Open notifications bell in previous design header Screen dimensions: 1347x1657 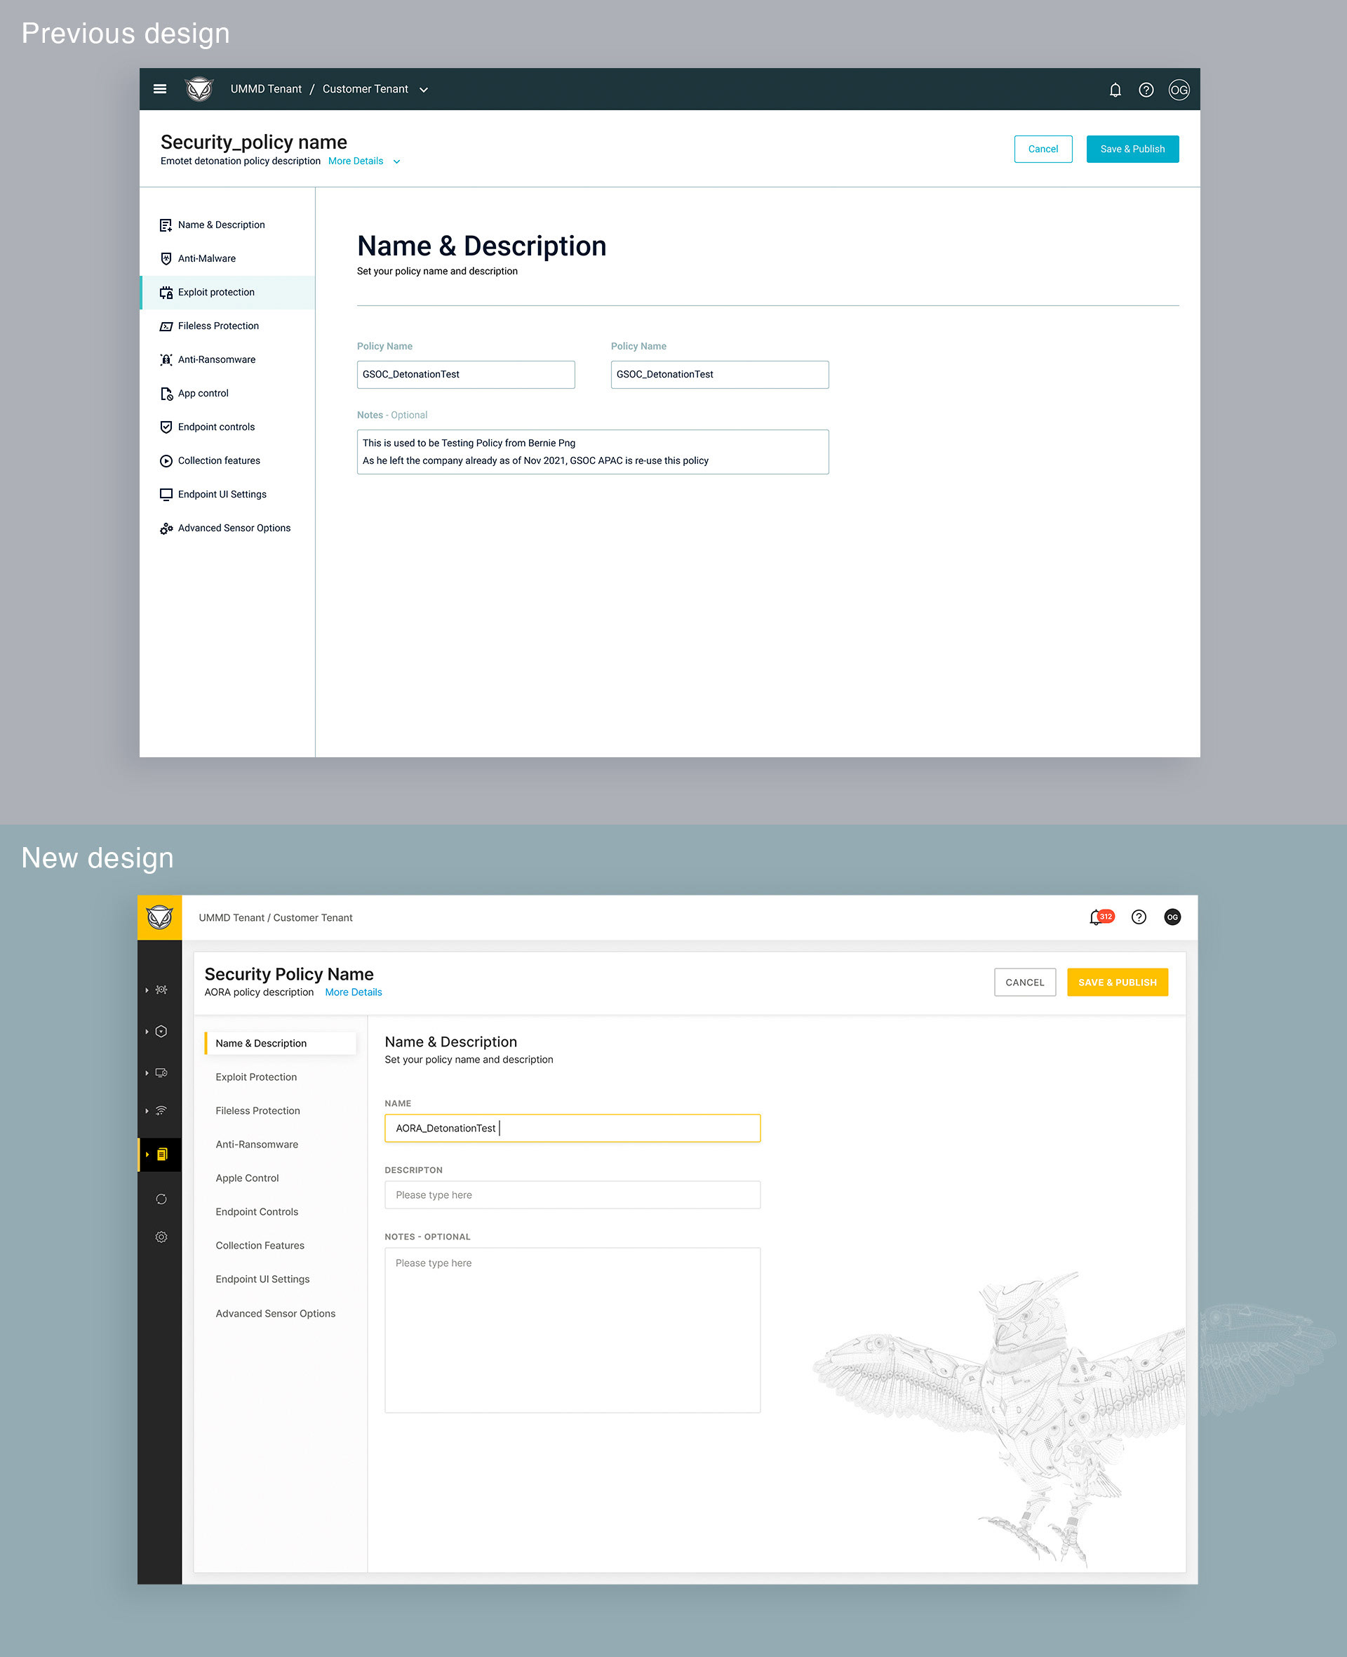tap(1115, 90)
